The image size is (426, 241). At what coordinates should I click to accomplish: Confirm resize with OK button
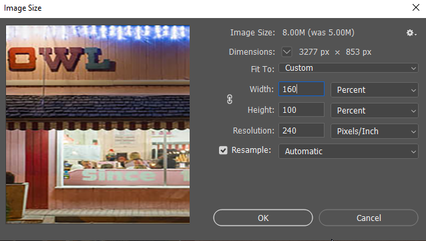pyautogui.click(x=263, y=218)
